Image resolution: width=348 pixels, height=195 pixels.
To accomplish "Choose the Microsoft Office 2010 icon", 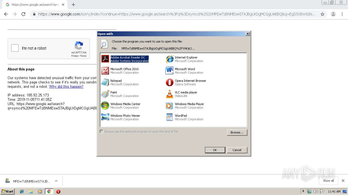I will click(x=105, y=70).
